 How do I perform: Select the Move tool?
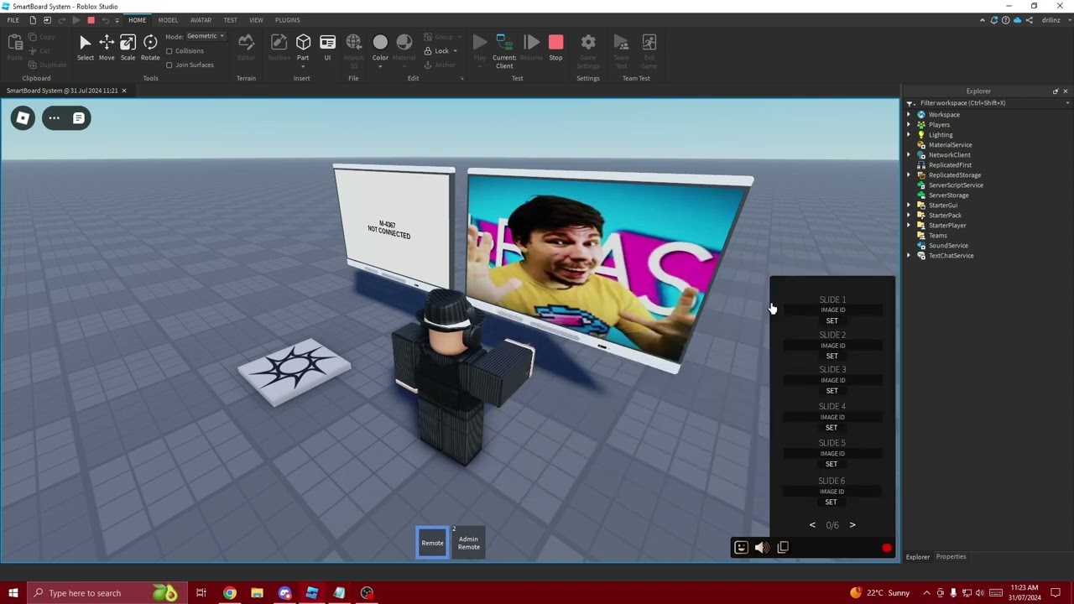coord(107,47)
